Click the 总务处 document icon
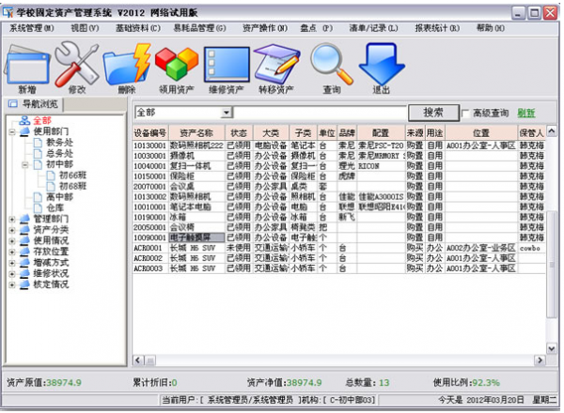564x413 pixels. 38,153
